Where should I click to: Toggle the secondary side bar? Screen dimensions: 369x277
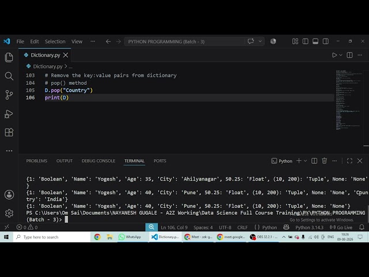pos(325,42)
